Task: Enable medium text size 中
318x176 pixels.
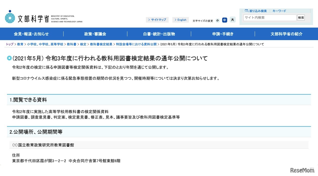Action: [224, 20]
